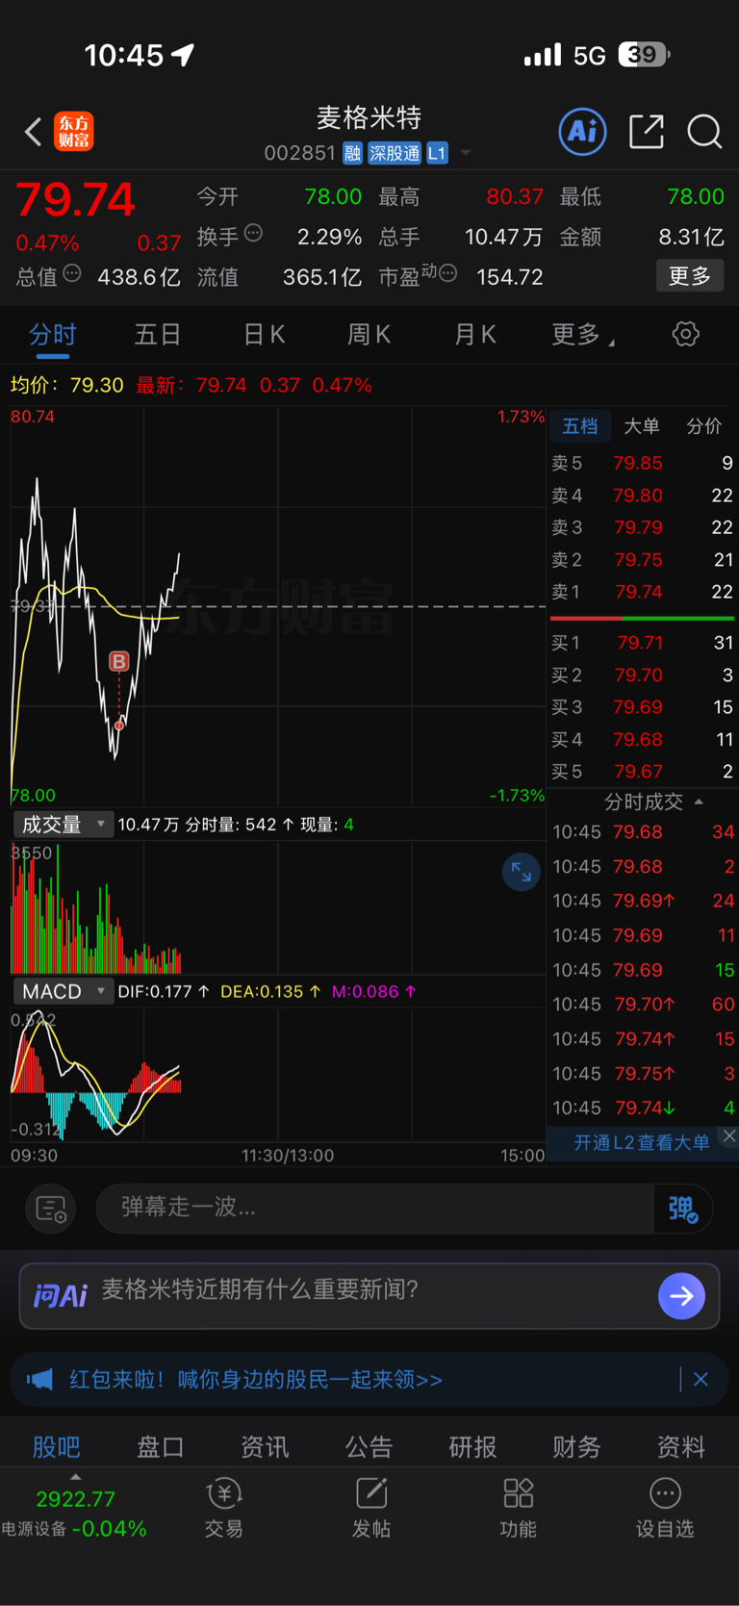Switch to 公告 tab
Screen dimensions: 739x1606
(x=369, y=1446)
